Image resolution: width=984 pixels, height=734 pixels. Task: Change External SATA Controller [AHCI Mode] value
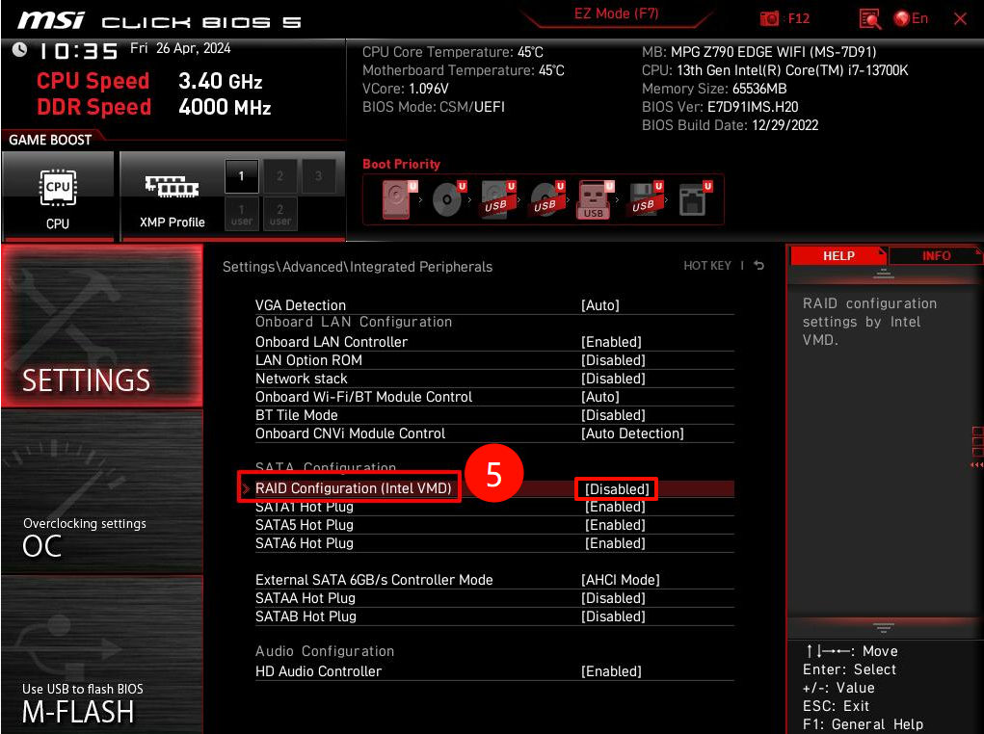[621, 580]
